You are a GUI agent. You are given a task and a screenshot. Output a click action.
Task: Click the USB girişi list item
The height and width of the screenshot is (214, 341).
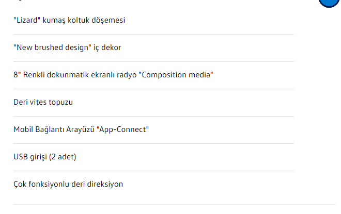point(44,157)
